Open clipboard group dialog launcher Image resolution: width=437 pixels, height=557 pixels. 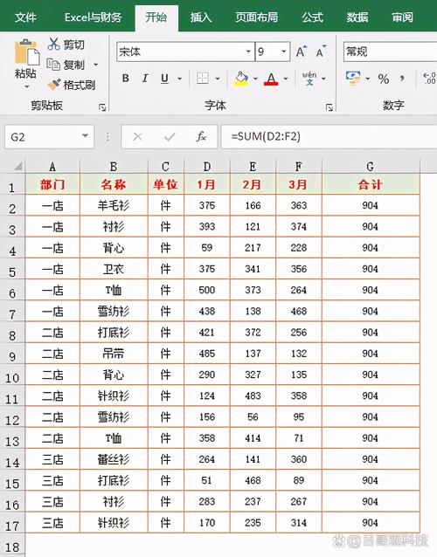(102, 107)
